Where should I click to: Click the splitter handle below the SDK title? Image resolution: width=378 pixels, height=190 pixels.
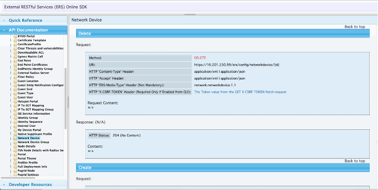[x=190, y=15]
